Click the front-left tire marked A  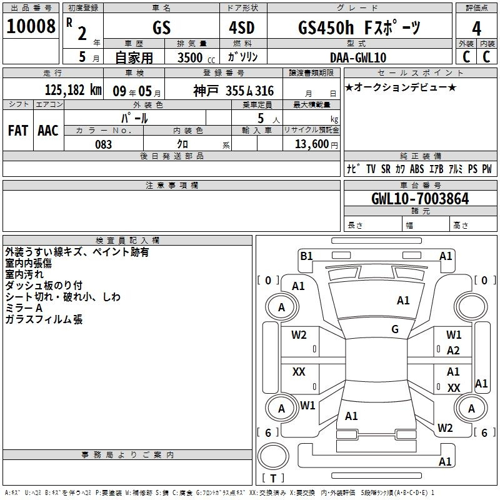click(281, 307)
